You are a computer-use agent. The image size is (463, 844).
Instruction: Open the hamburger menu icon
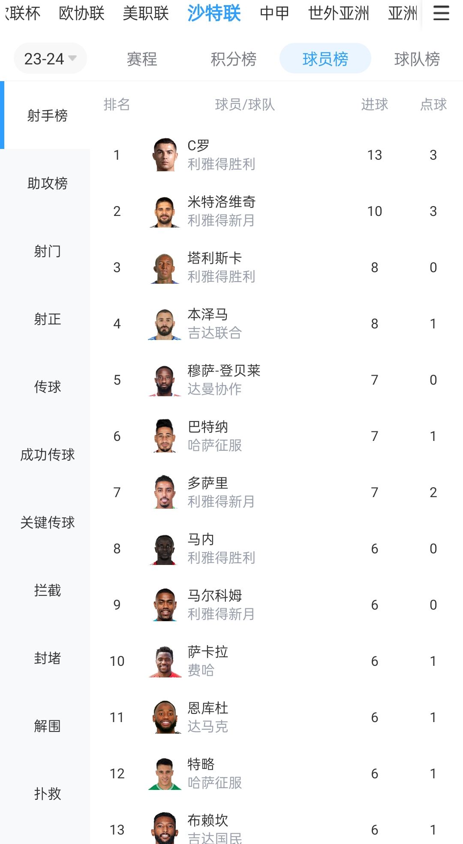(441, 13)
